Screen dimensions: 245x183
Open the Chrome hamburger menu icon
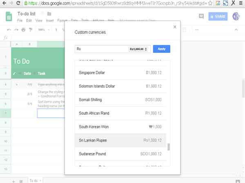pos(241,3)
